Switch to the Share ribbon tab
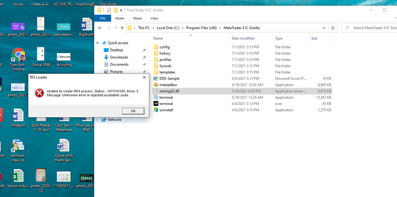The image size is (397, 197). tap(137, 18)
